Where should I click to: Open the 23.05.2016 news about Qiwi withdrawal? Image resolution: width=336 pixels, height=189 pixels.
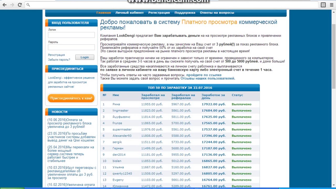71,137
